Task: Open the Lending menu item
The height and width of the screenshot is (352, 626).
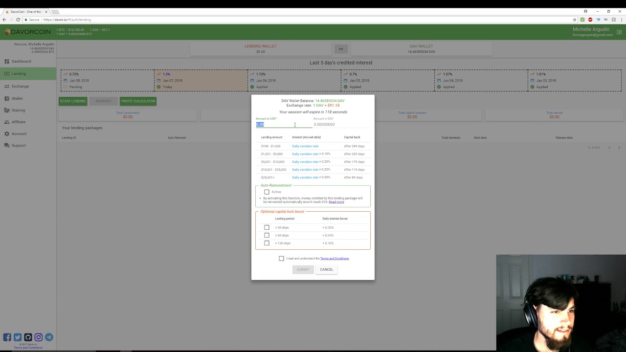Action: pos(28,74)
